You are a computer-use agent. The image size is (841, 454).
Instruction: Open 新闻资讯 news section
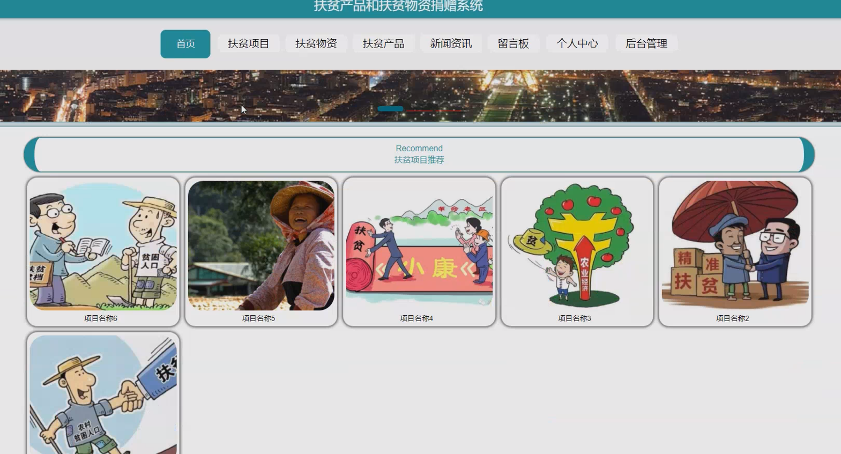(x=451, y=43)
